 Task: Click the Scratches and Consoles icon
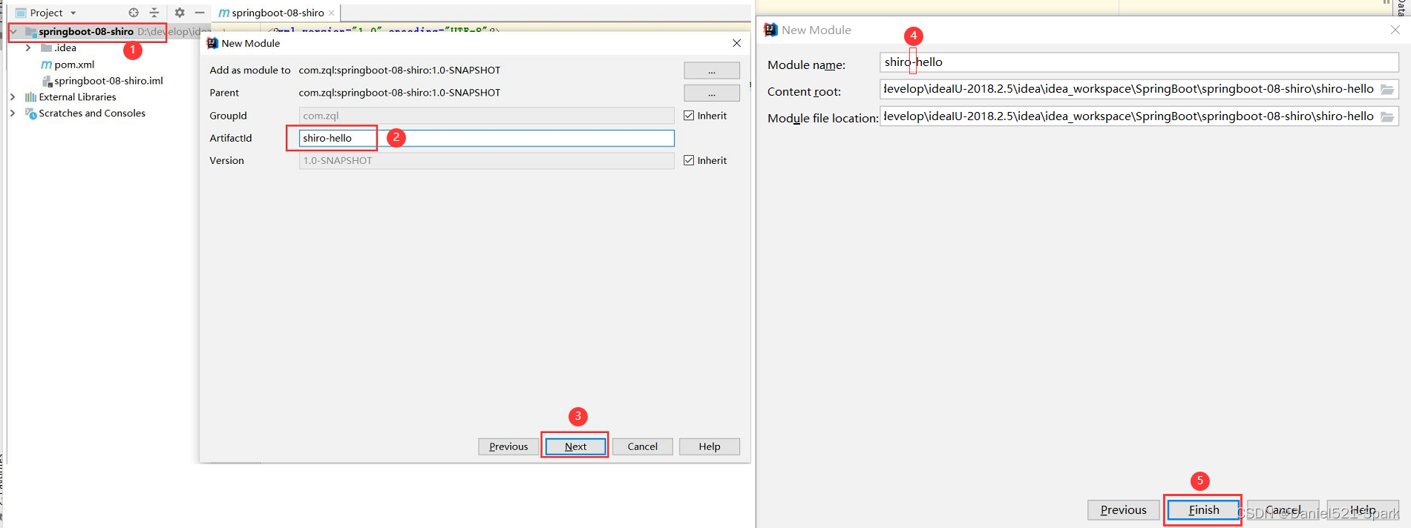[x=30, y=113]
